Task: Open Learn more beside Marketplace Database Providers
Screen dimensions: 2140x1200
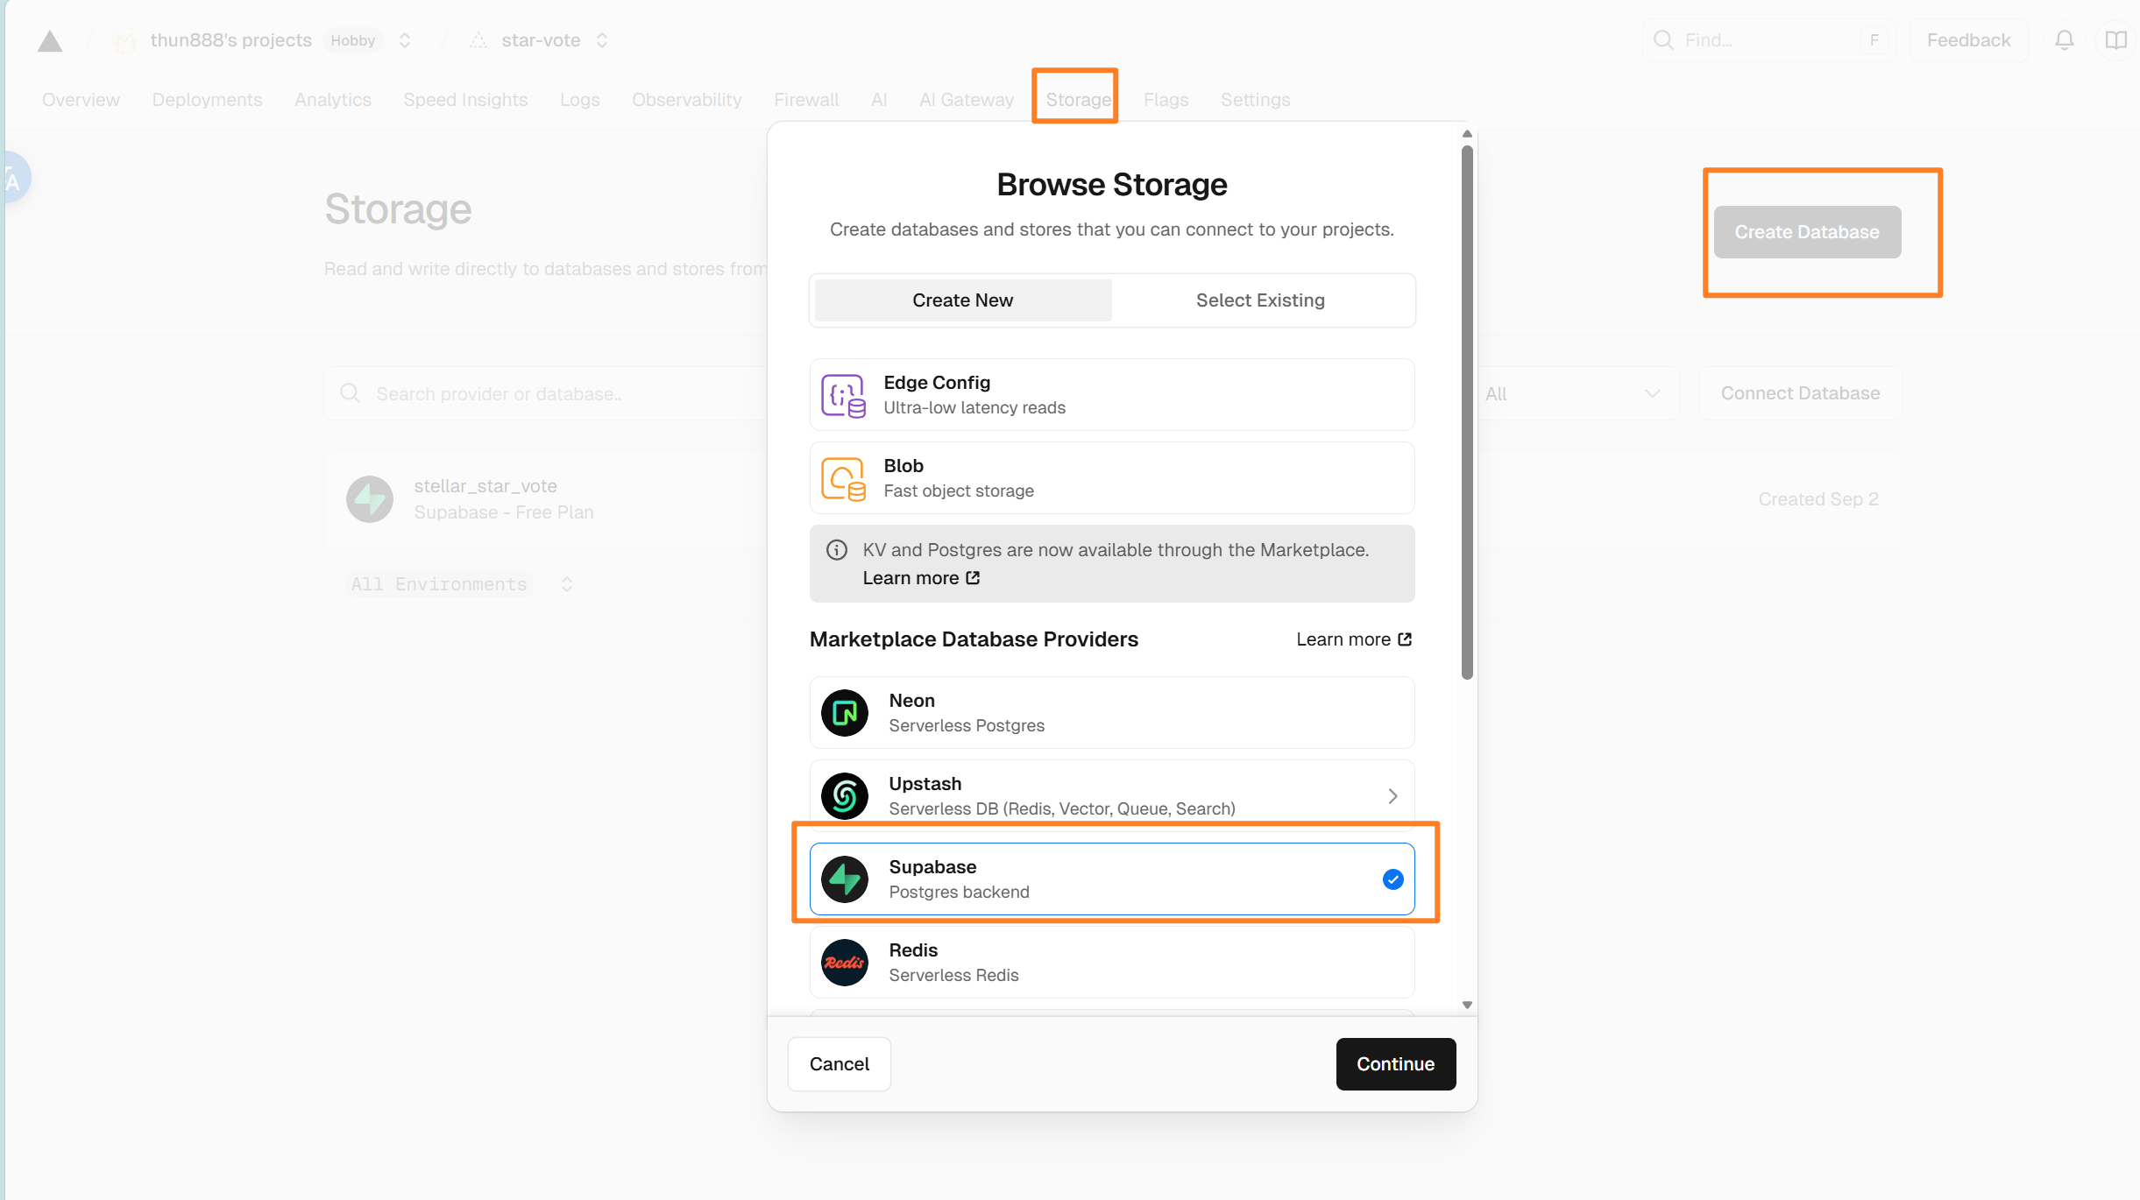Action: click(1354, 639)
